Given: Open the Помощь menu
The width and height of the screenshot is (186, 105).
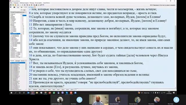Looking at the screenshot, I should click(x=32, y=3).
